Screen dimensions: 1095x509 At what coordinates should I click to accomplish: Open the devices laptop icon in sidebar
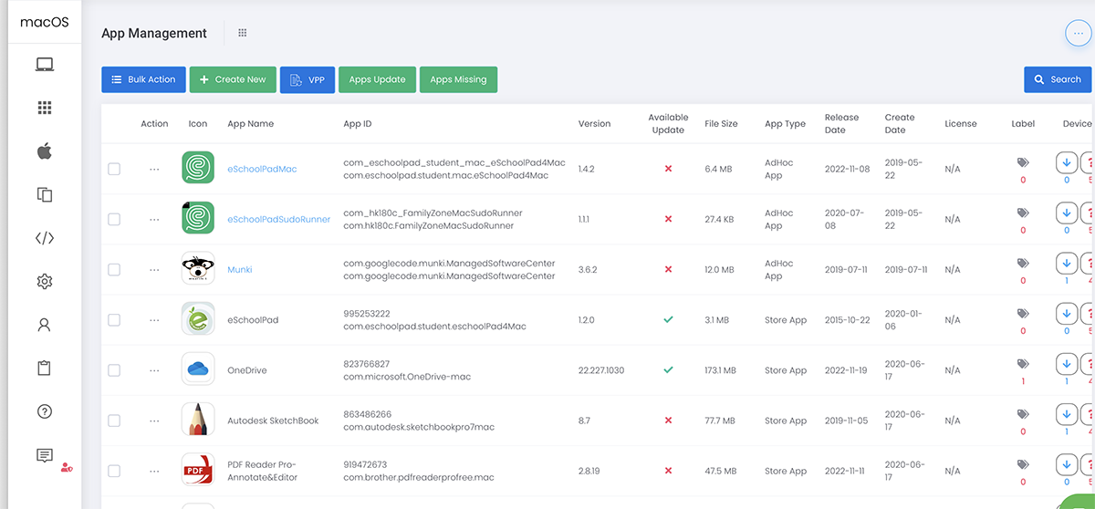(45, 65)
